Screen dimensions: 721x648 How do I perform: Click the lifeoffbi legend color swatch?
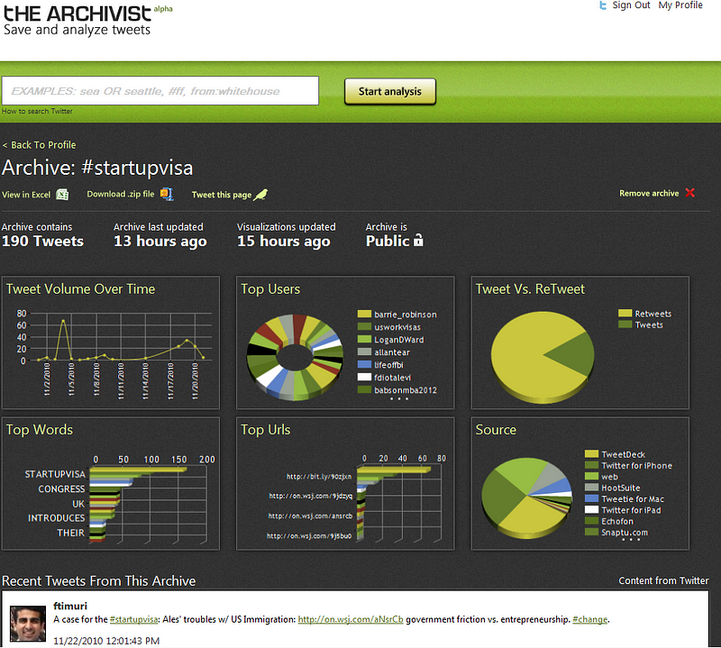pos(364,365)
